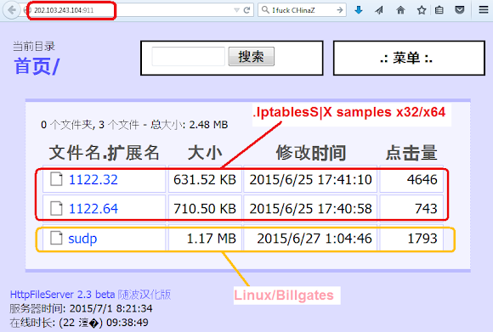
Task: Click the 搜索 search button
Action: tap(252, 57)
